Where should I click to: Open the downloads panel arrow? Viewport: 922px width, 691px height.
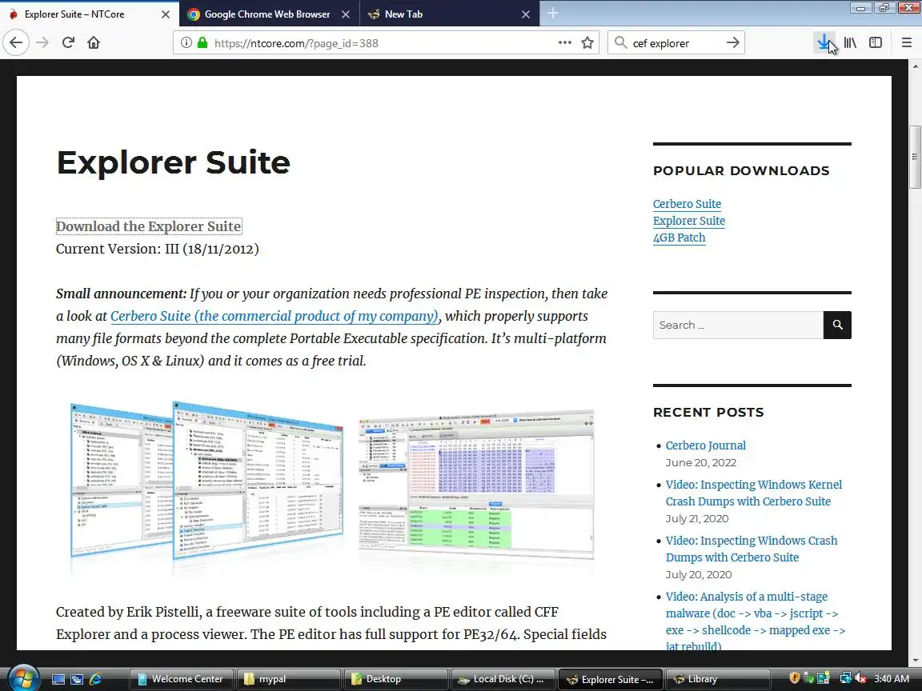tap(824, 42)
